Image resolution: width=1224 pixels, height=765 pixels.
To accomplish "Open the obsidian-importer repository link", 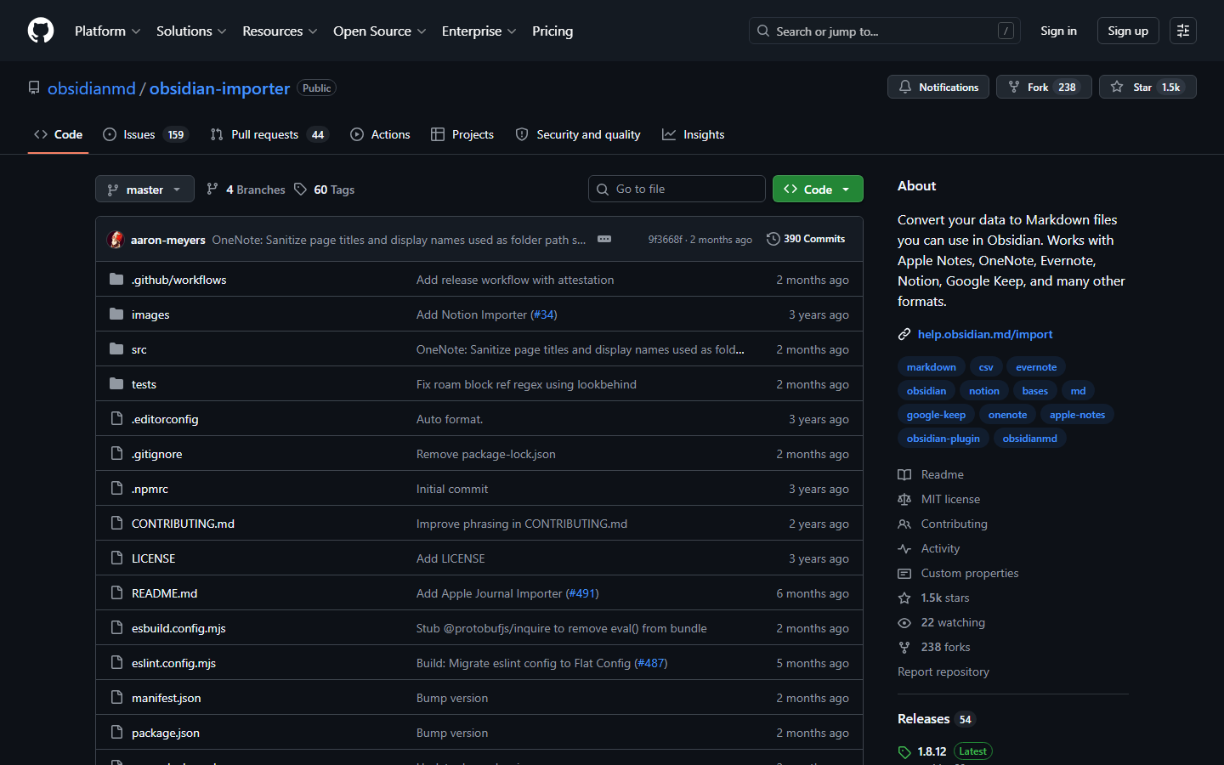I will 219,88.
